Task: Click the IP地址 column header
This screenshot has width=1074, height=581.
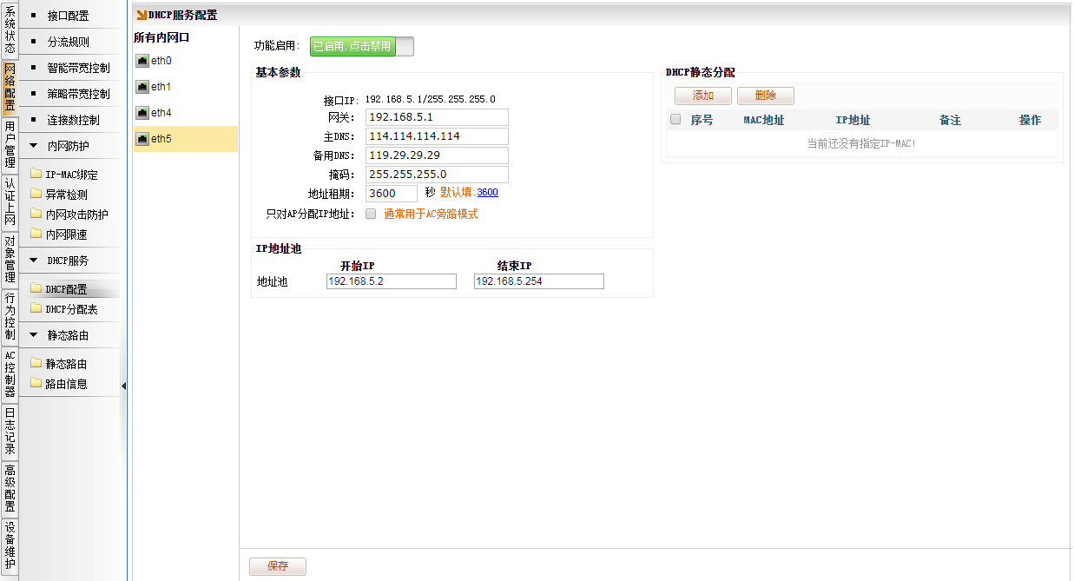Action: point(853,121)
